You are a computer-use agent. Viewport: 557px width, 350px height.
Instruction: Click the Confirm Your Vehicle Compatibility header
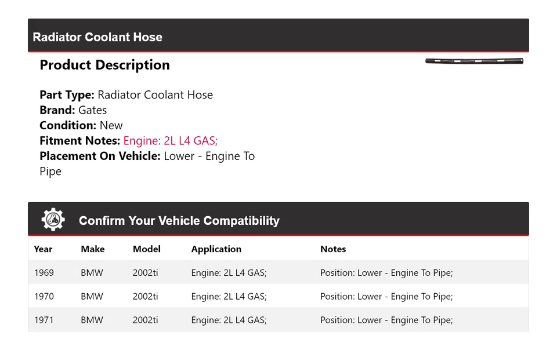(x=179, y=221)
